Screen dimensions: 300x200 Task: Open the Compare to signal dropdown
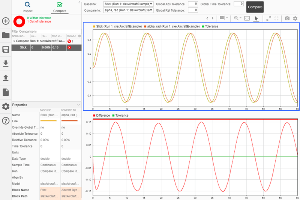[128, 10]
